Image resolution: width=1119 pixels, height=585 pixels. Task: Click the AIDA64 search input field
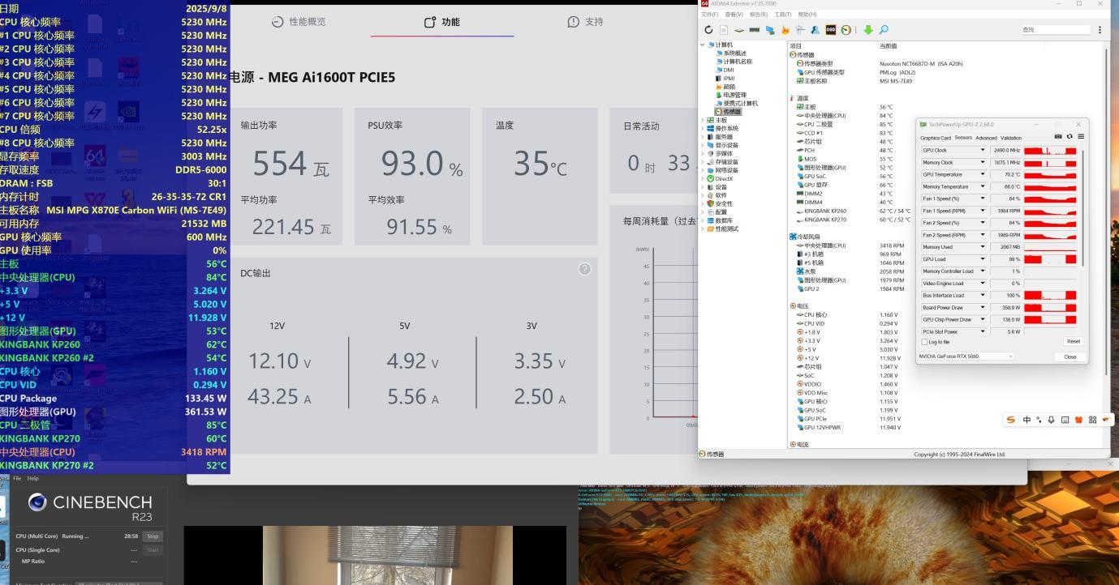pos(1057,30)
